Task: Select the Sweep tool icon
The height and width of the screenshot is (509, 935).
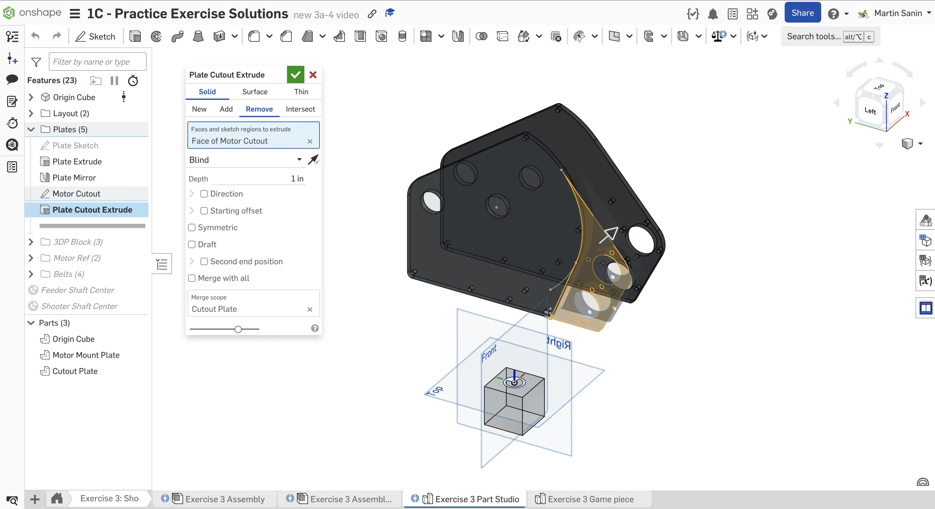Action: [177, 36]
